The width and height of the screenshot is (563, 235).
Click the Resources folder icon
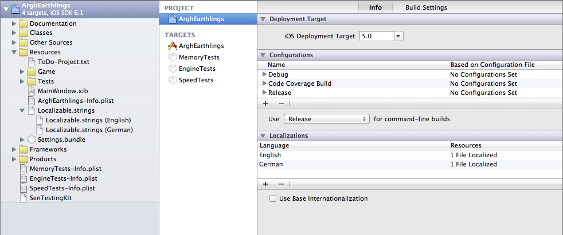(24, 52)
